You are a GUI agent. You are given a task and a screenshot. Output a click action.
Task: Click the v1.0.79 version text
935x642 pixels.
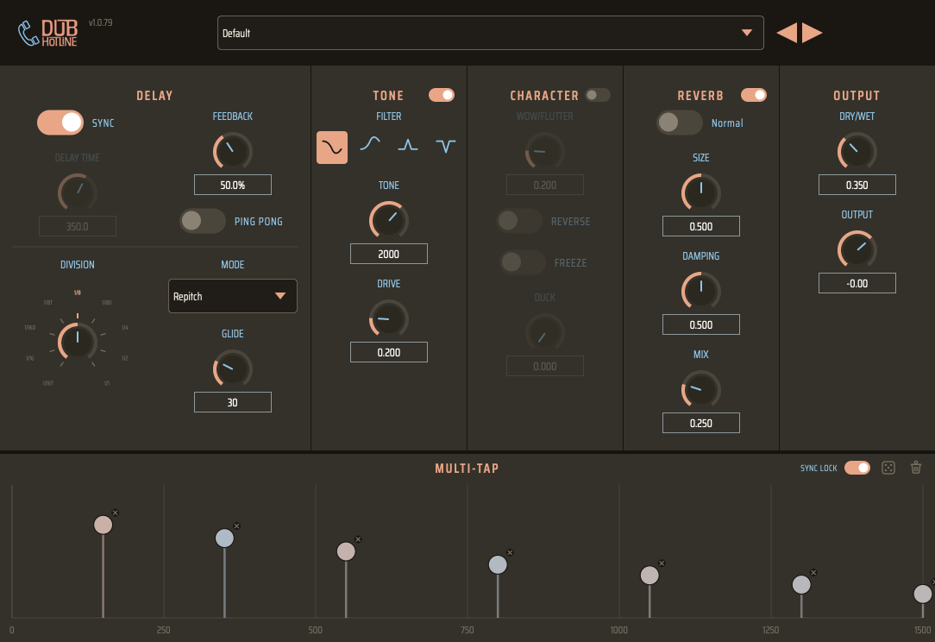tap(100, 22)
